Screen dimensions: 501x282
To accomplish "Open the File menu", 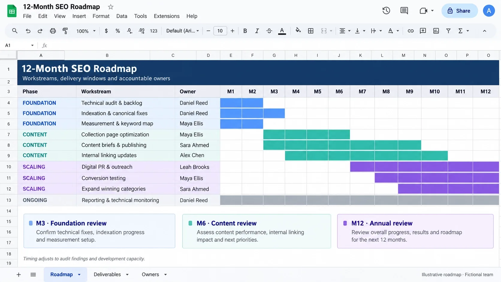I will 27,16.
